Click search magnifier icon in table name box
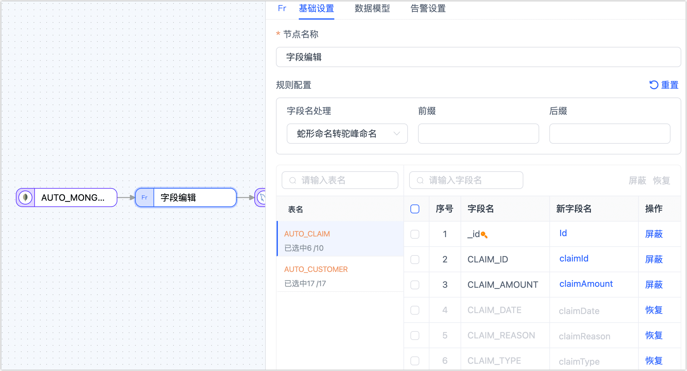 (x=293, y=180)
